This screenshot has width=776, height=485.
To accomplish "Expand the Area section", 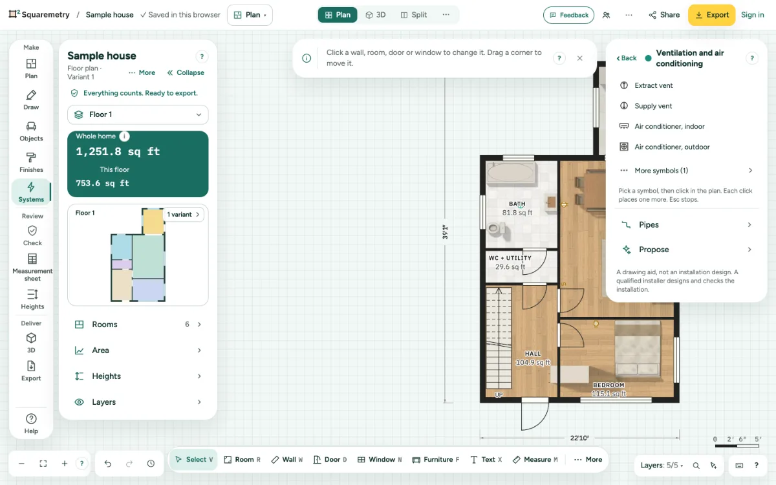I will coord(138,350).
